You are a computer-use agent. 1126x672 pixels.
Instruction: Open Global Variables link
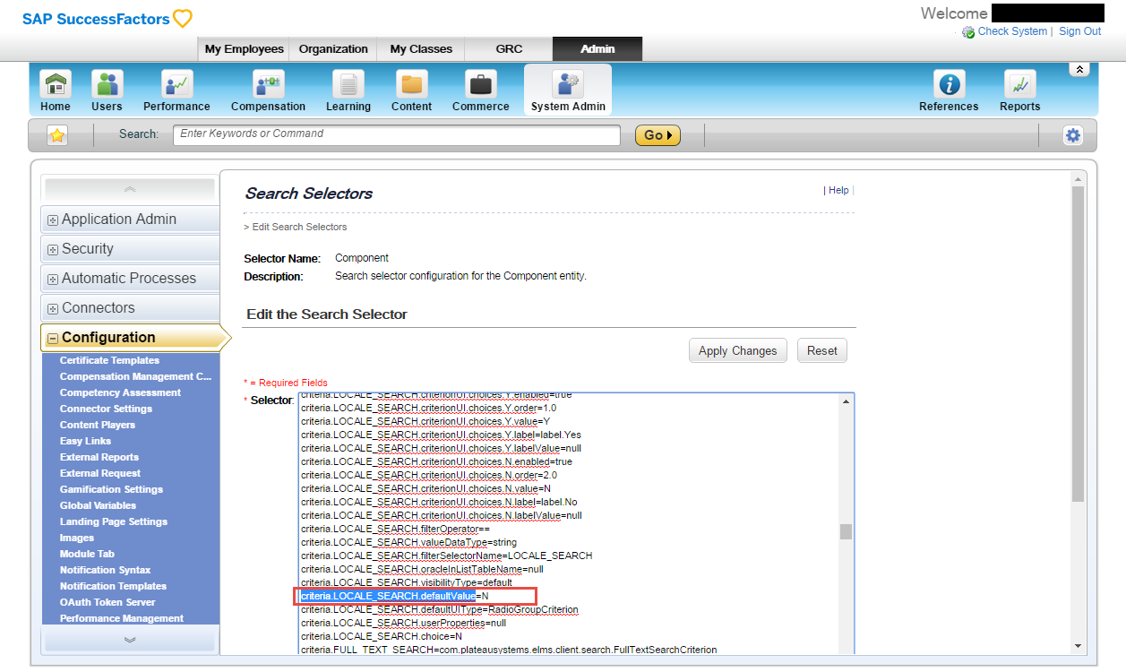pos(99,505)
